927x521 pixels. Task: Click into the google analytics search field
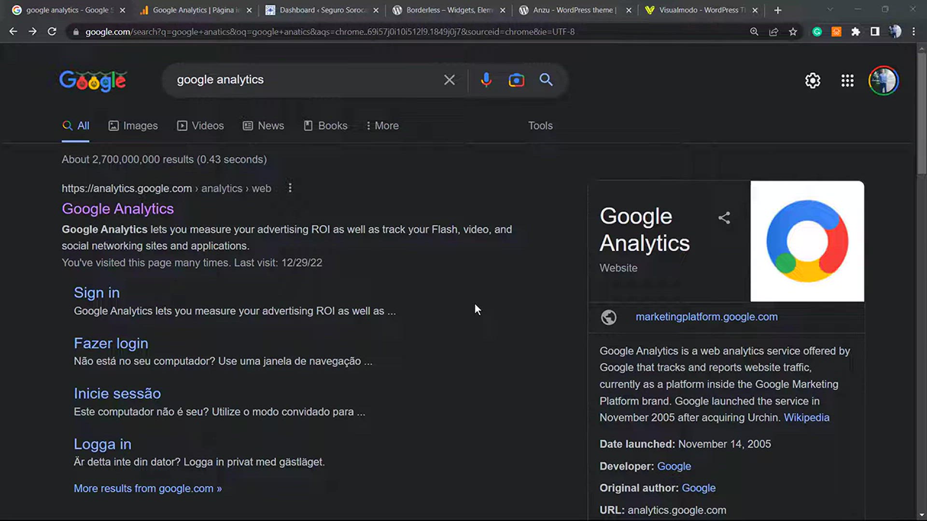point(304,80)
